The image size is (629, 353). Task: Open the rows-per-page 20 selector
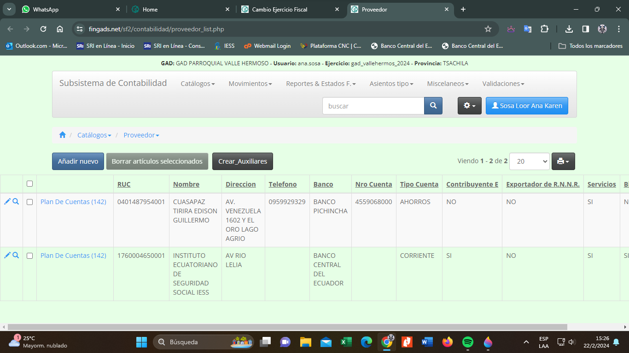[529, 161]
